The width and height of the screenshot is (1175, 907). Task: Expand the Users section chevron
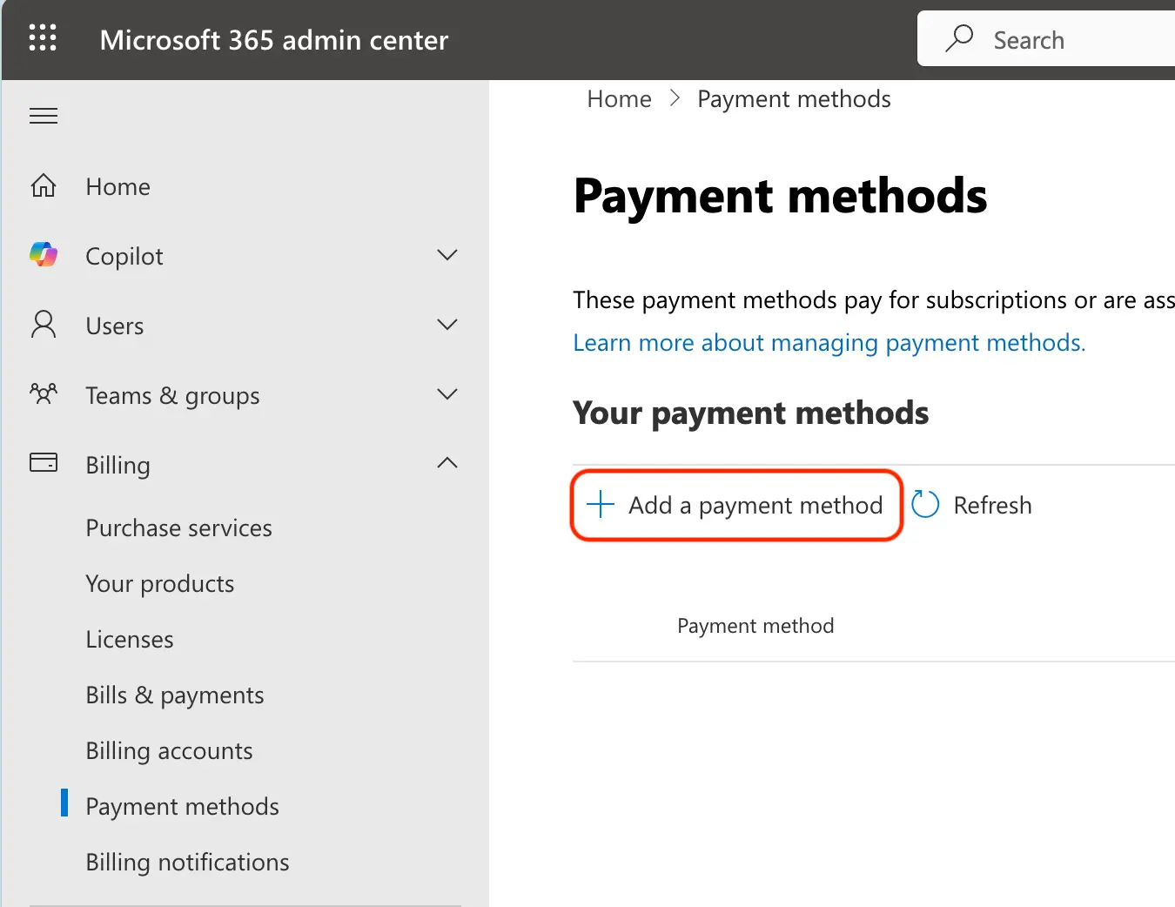446,325
